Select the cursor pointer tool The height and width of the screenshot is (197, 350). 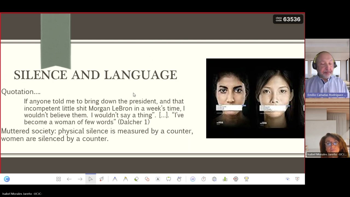(x=91, y=179)
